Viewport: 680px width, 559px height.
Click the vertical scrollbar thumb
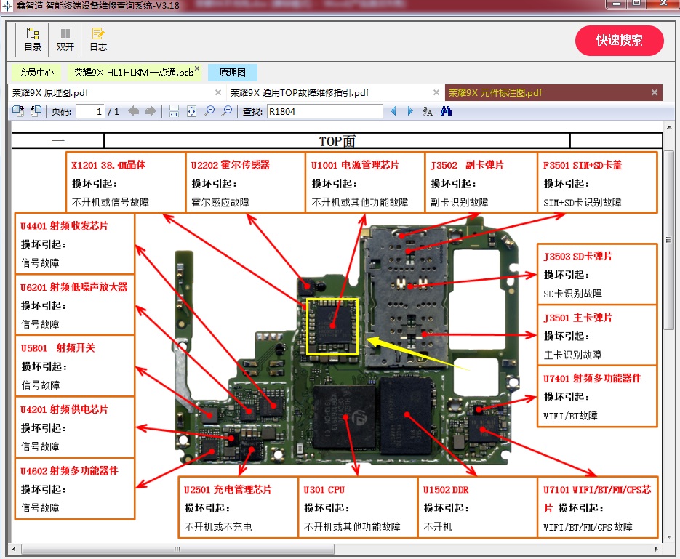point(668,240)
